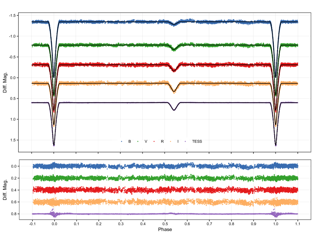
Task: Click the -0.5 tick on upper y-axis
Action: 12,57
